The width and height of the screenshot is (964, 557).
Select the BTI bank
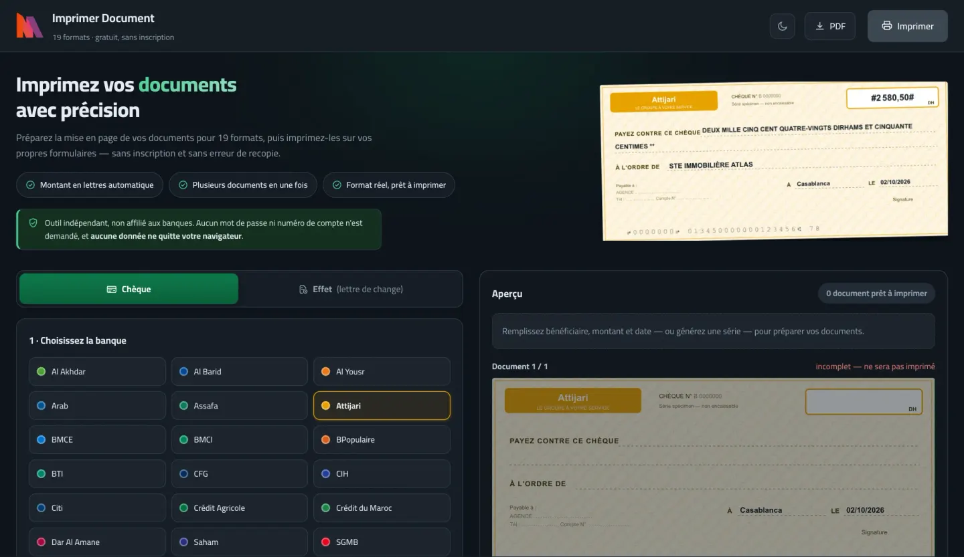pos(97,473)
